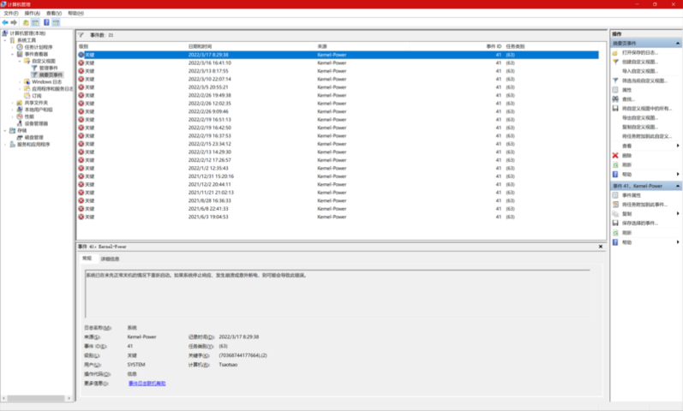
Task: Click 打开保存的日志 action
Action: 638,52
